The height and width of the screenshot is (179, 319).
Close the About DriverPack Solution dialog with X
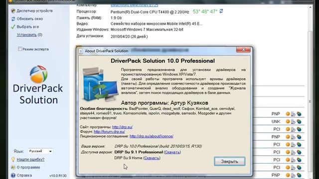(x=243, y=50)
